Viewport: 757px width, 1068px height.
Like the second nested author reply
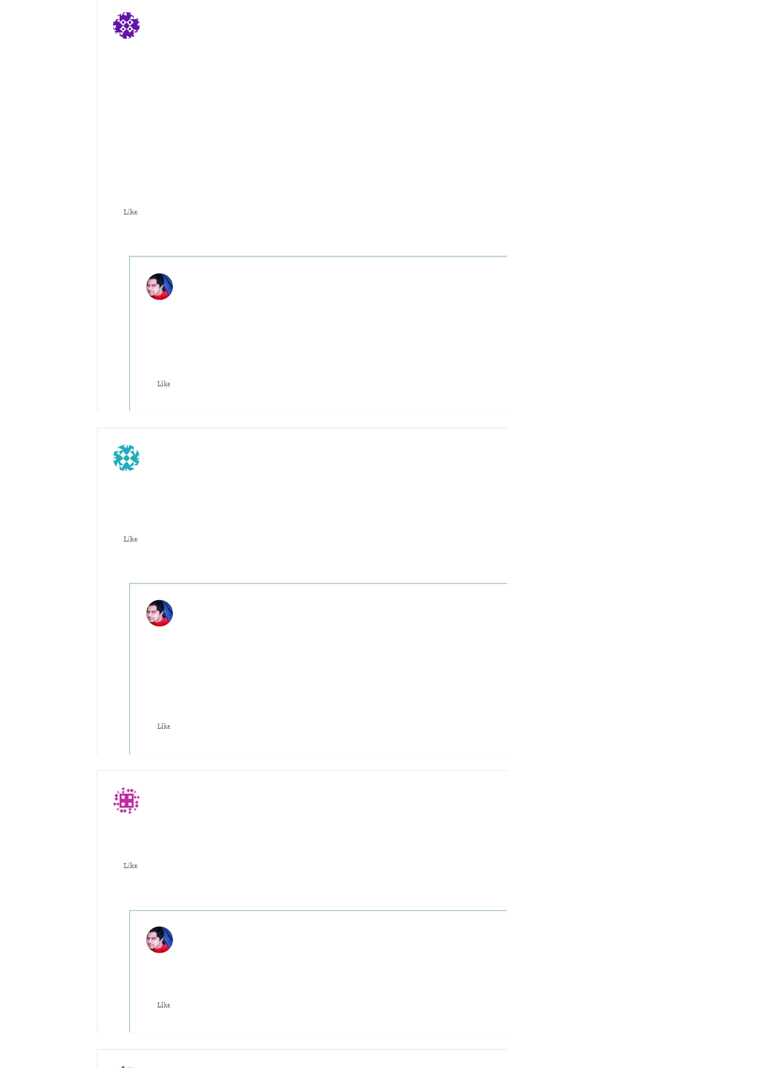tap(163, 726)
